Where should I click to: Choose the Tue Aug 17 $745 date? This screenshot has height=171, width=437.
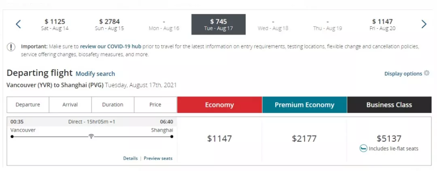218,25
